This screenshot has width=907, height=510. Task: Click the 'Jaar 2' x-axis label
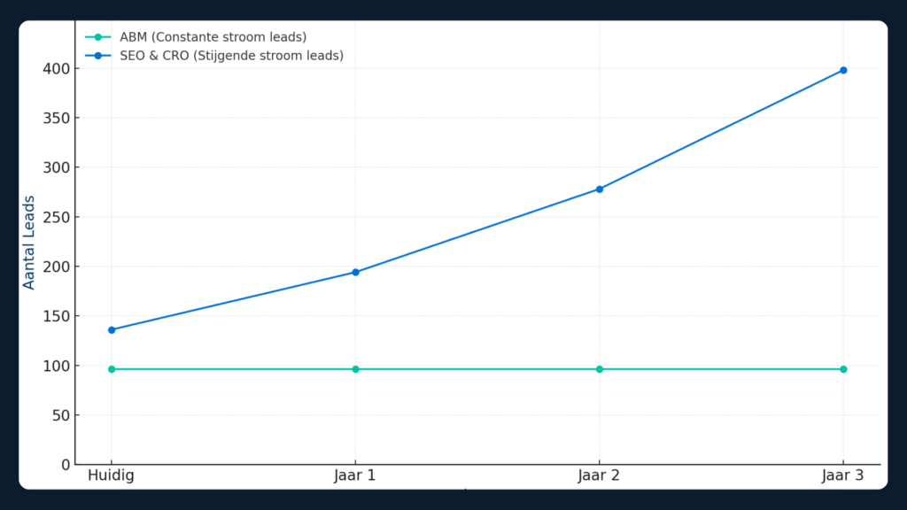[x=600, y=475]
